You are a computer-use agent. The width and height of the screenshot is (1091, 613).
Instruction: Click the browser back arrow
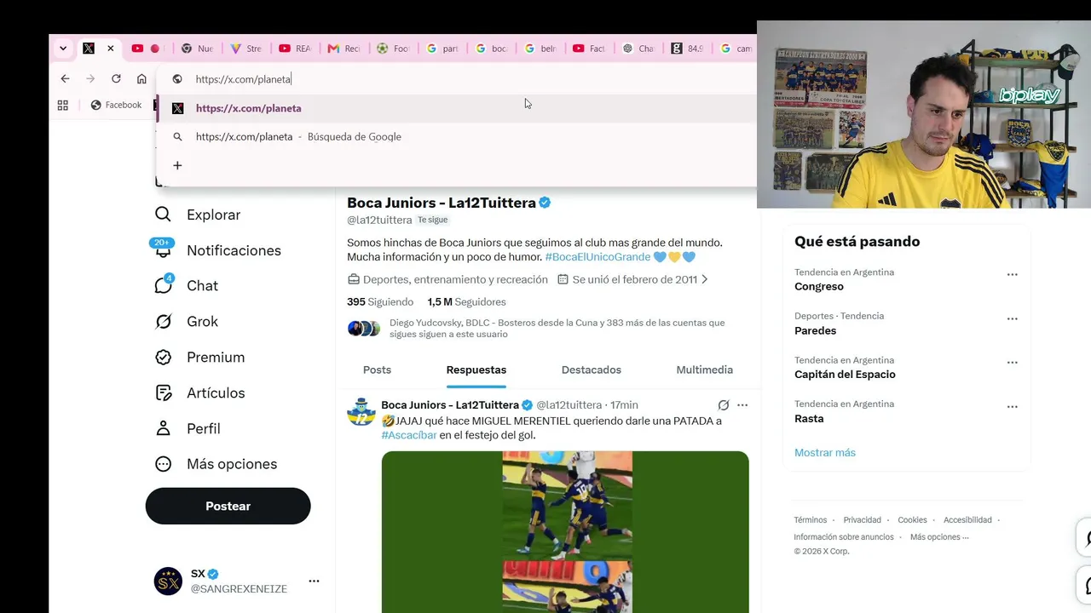65,79
